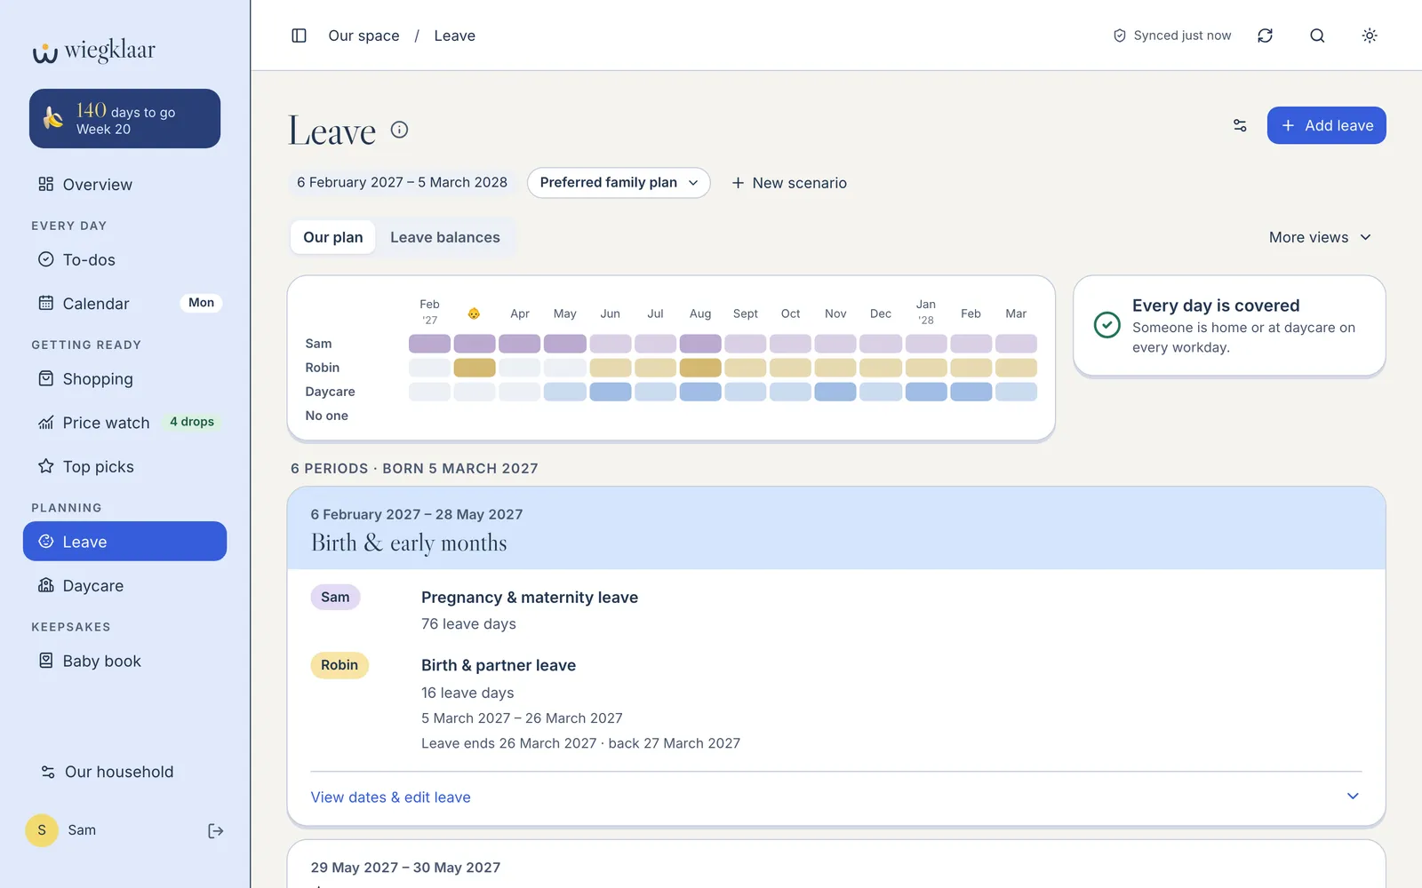Toggle the sidebar panel icon
This screenshot has width=1422, height=888.
299,36
